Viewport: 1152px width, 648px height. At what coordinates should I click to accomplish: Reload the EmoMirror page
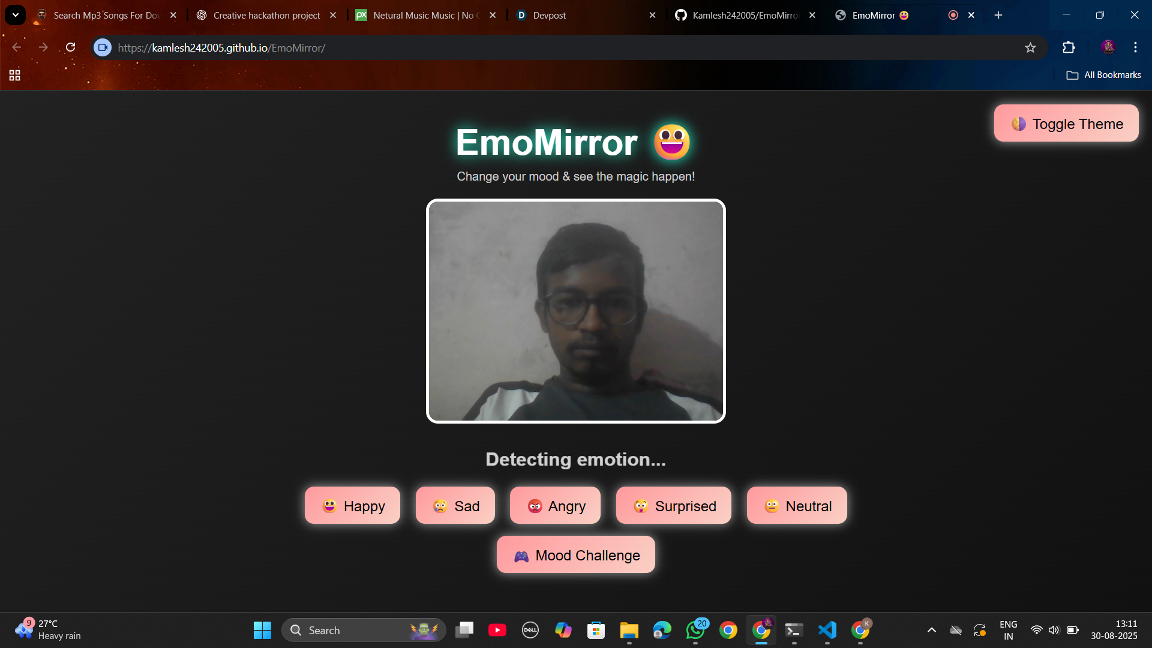[70, 47]
